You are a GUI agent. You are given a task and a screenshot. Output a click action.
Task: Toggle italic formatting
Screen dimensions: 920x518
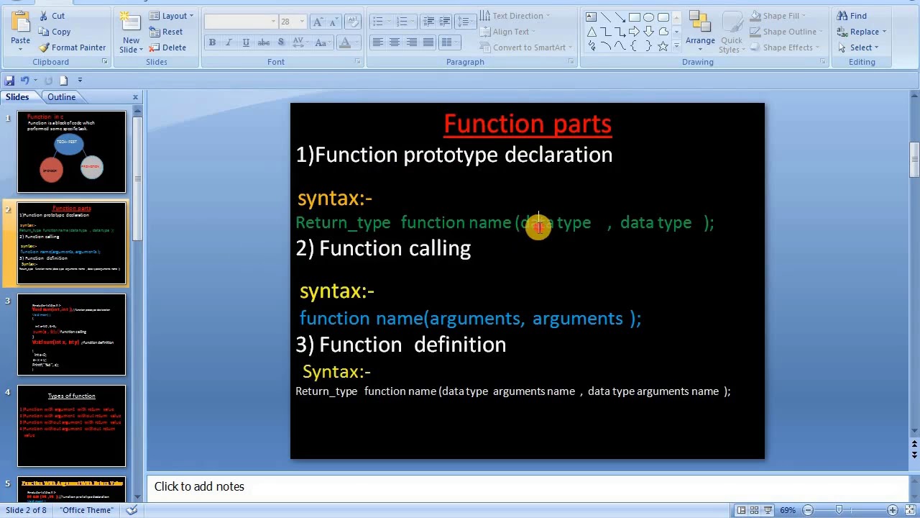229,42
